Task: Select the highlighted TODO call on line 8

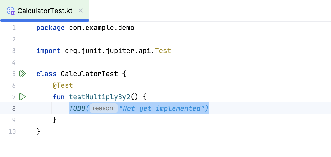Action: [x=138, y=108]
